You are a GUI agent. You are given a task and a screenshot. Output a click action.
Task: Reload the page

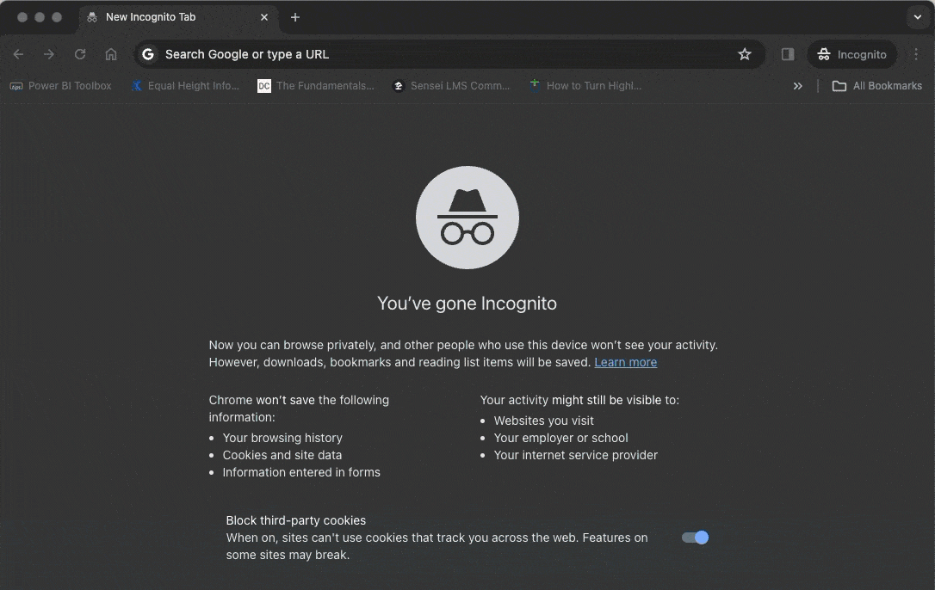click(x=80, y=54)
